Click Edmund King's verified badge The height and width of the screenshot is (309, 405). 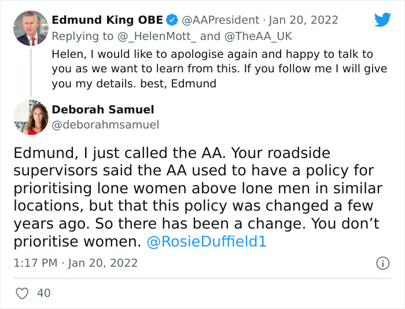pyautogui.click(x=172, y=20)
